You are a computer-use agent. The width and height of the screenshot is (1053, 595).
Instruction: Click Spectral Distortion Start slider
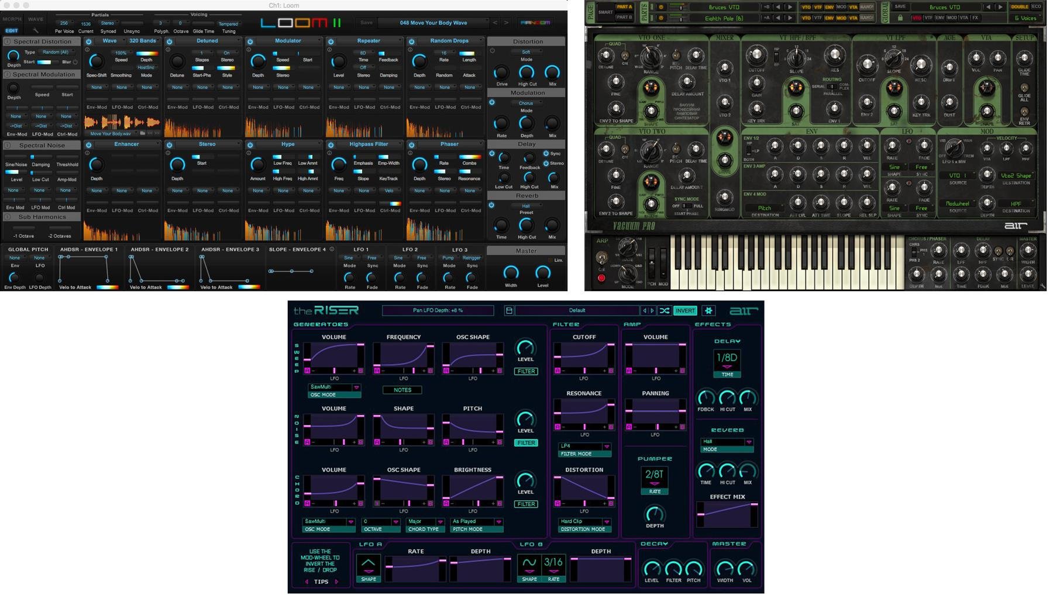coord(48,61)
